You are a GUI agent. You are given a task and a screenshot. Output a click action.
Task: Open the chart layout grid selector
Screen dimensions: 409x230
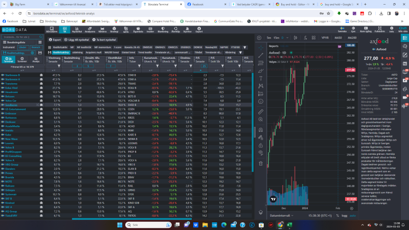coord(313,38)
